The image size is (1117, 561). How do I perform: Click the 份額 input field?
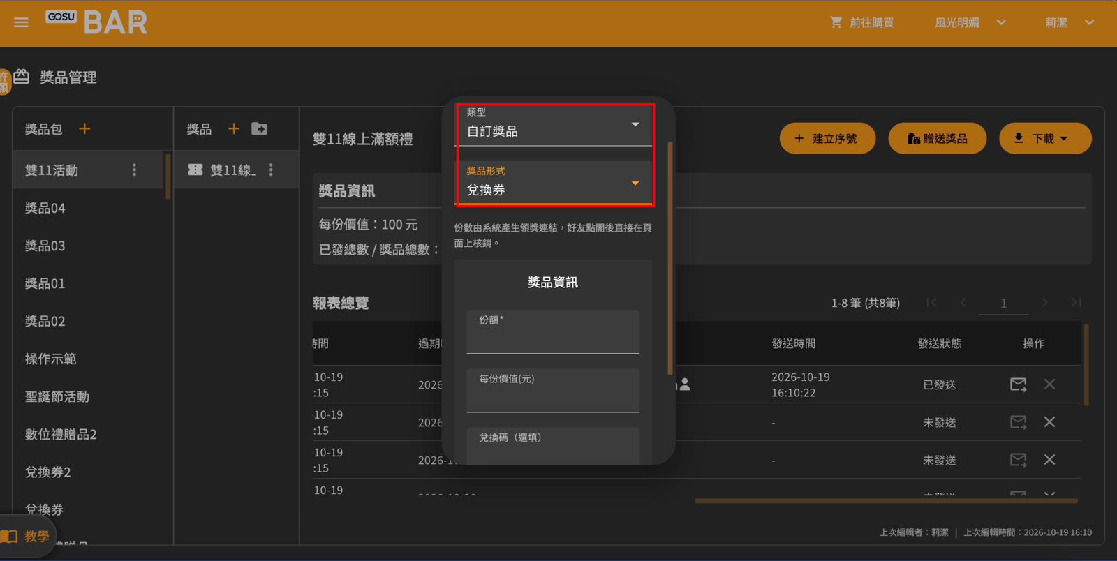coord(553,332)
